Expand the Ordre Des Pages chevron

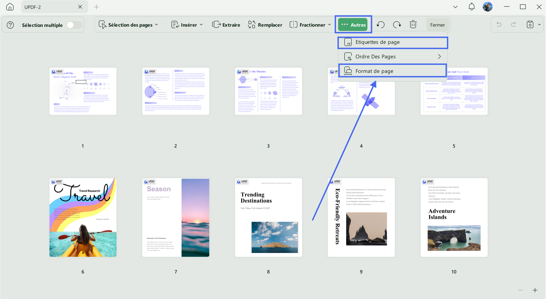[439, 56]
